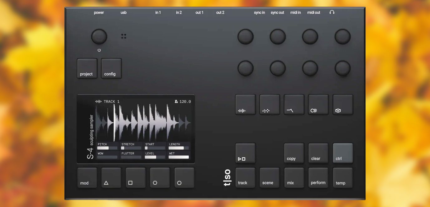Screen dimensions: 430x207
Task: Activate the mod button
Action: tap(87, 178)
